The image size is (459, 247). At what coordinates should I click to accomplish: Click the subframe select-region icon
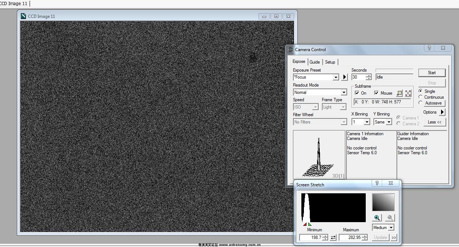click(x=399, y=93)
